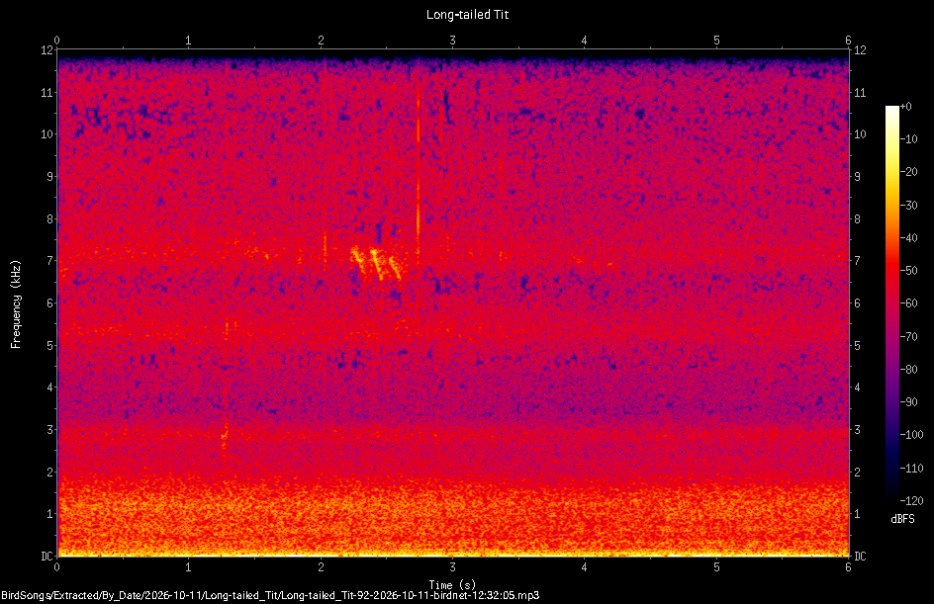Click the "-30" color scale value
This screenshot has width=934, height=604.
pos(909,206)
